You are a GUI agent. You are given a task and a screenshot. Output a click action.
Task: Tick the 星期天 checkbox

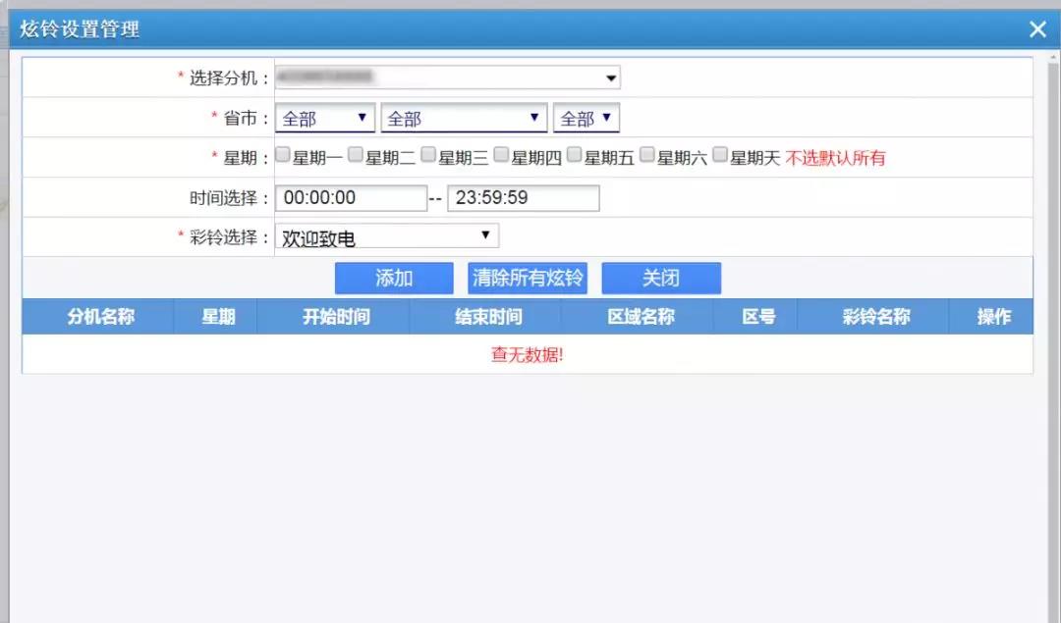tap(720, 155)
